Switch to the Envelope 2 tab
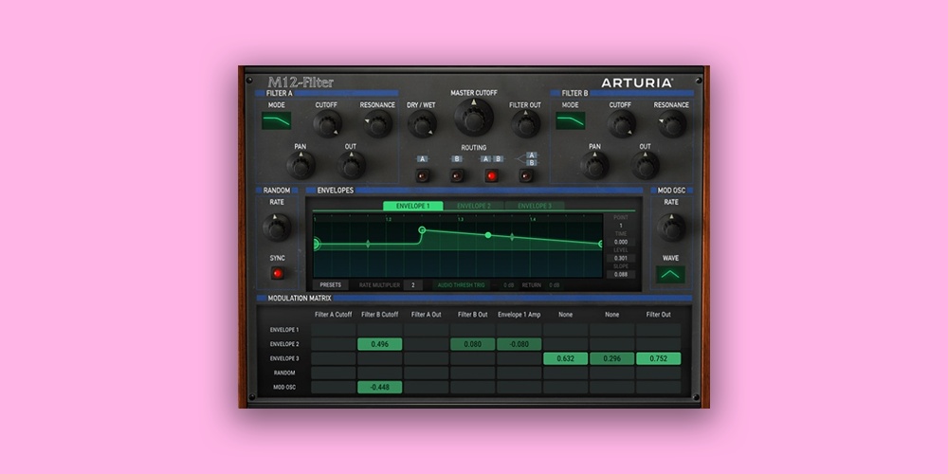 click(474, 206)
